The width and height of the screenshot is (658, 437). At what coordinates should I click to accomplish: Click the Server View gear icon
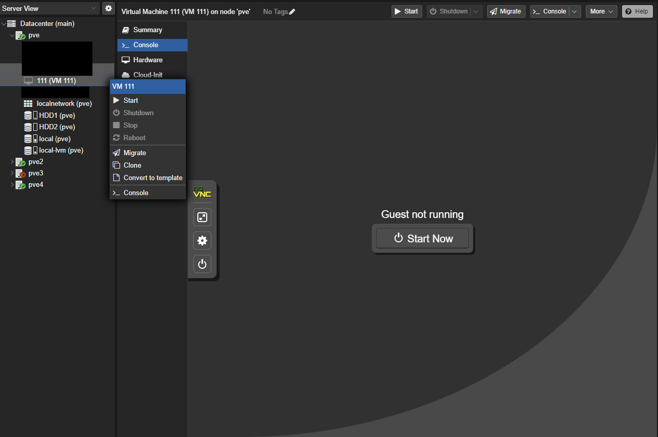(109, 8)
